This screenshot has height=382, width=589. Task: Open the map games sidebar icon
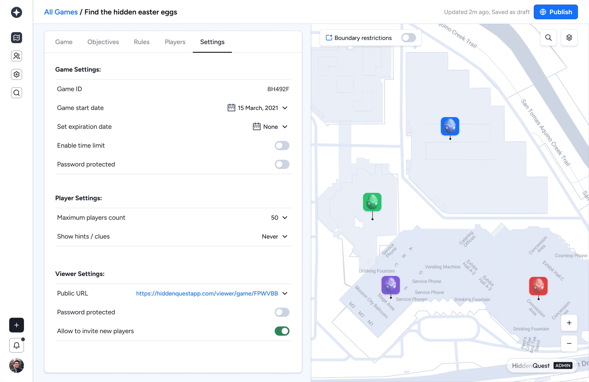tap(16, 38)
